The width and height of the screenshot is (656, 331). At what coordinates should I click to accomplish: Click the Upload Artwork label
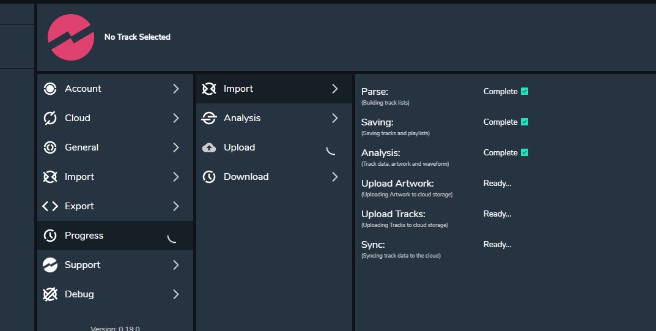click(397, 184)
